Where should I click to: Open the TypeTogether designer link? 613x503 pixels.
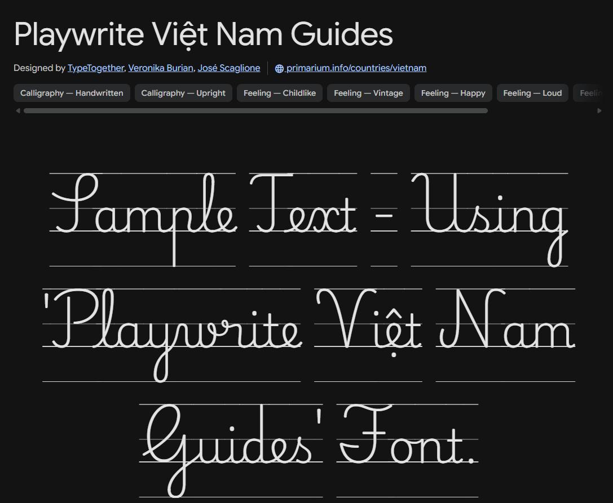[x=96, y=68]
